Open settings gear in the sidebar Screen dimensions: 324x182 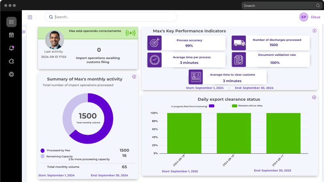[11, 74]
